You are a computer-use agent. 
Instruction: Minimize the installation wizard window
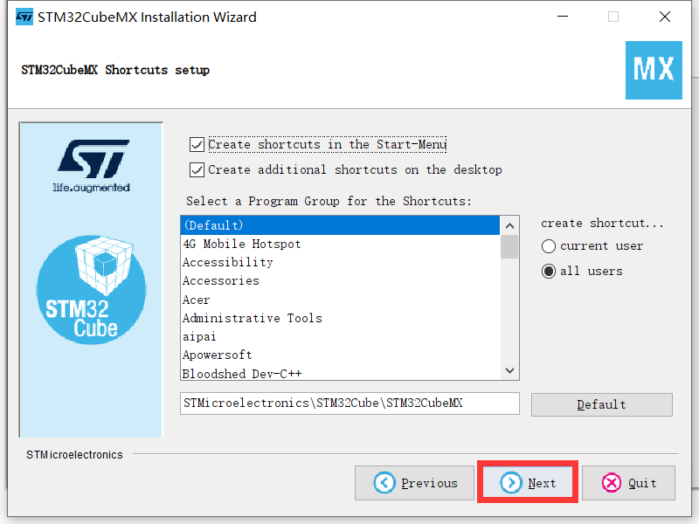point(563,17)
